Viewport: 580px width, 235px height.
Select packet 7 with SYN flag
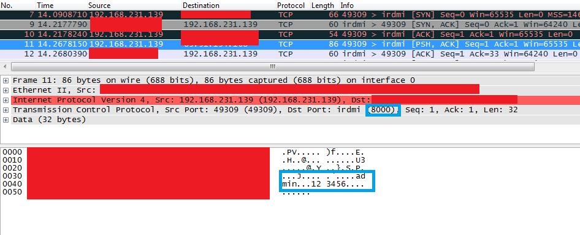pyautogui.click(x=290, y=15)
